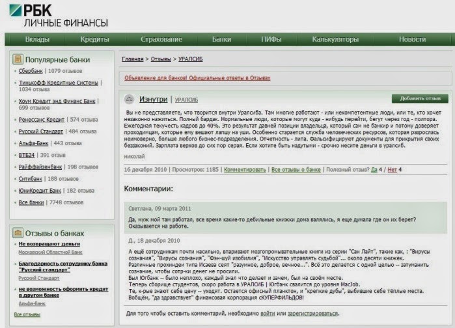Click Московский Областной Банк link
This screenshot has width=455, height=328.
click(51, 253)
